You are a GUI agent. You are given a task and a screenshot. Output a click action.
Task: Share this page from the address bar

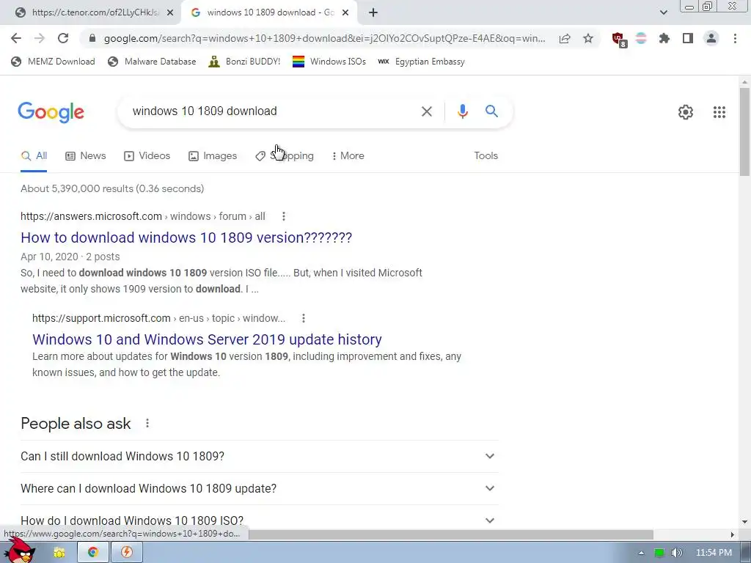565,38
